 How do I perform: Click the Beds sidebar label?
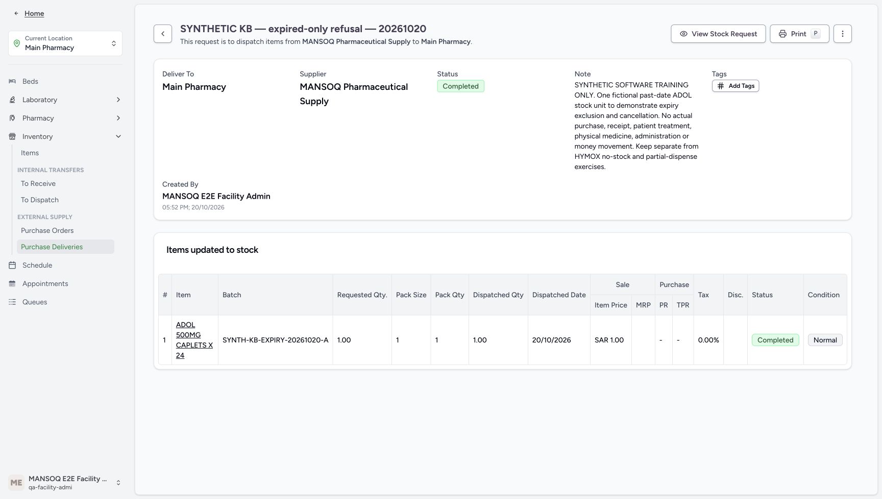(30, 81)
